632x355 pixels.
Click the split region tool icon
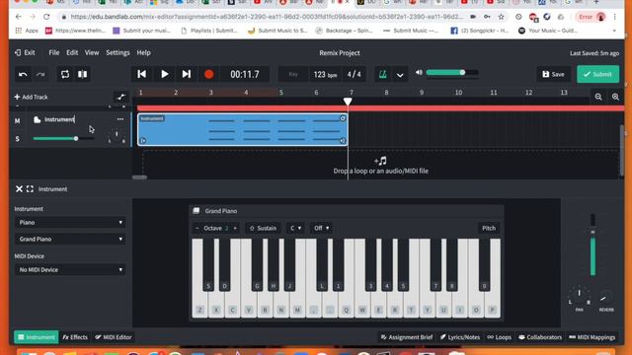coord(82,75)
